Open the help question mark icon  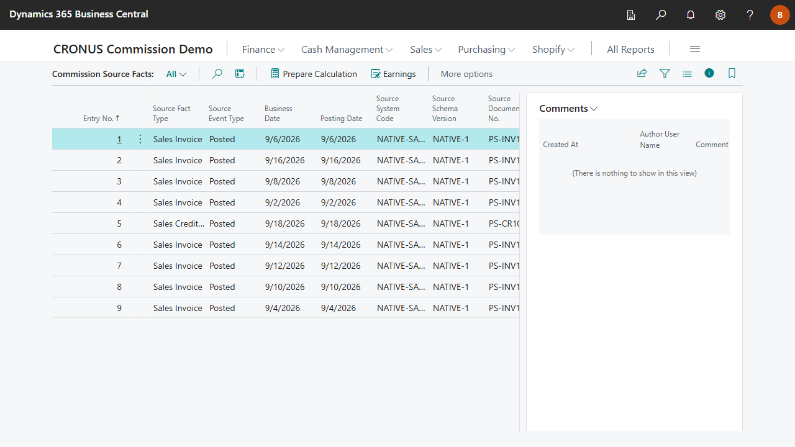click(x=750, y=15)
